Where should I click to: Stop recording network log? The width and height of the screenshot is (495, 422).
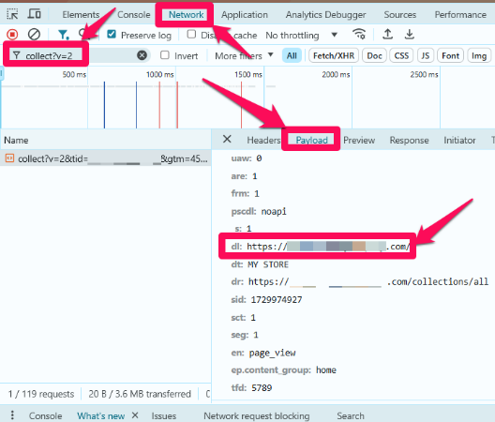12,34
